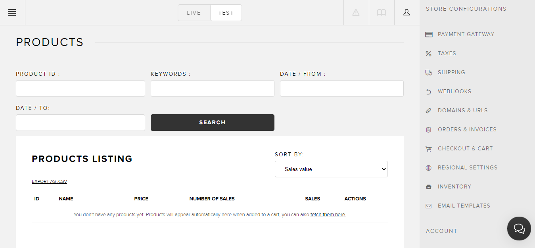Screen dimensions: 535x248
Task: Switch the store to LIVE mode
Action: [194, 12]
